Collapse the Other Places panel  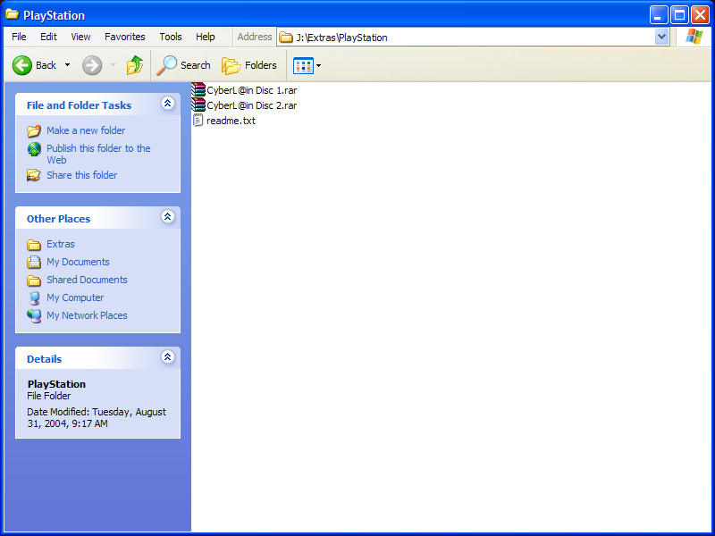(167, 218)
